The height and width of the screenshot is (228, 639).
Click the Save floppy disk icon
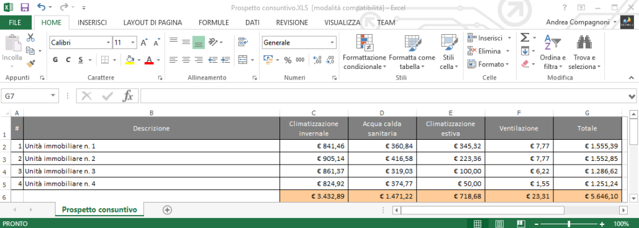(x=24, y=7)
